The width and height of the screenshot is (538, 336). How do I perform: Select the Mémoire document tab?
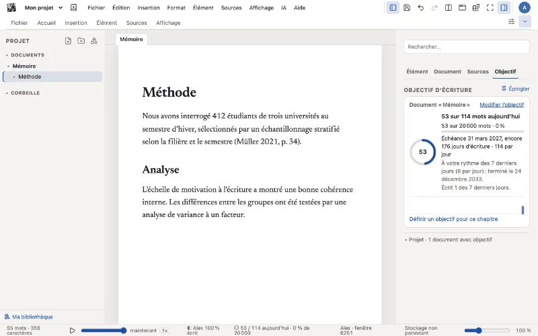click(131, 39)
